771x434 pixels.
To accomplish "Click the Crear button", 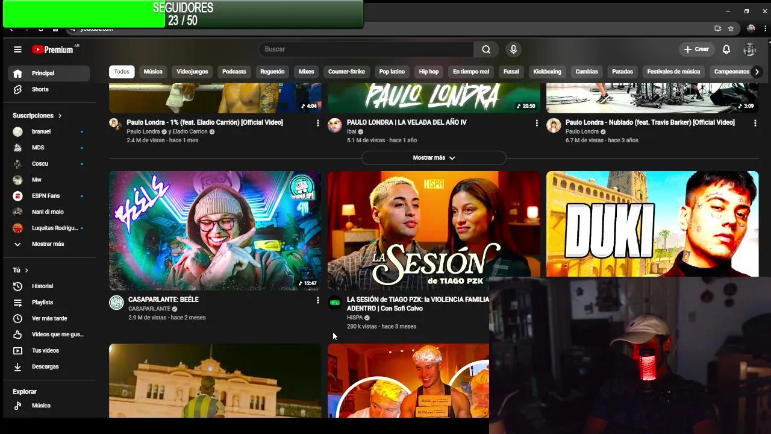I will 696,49.
